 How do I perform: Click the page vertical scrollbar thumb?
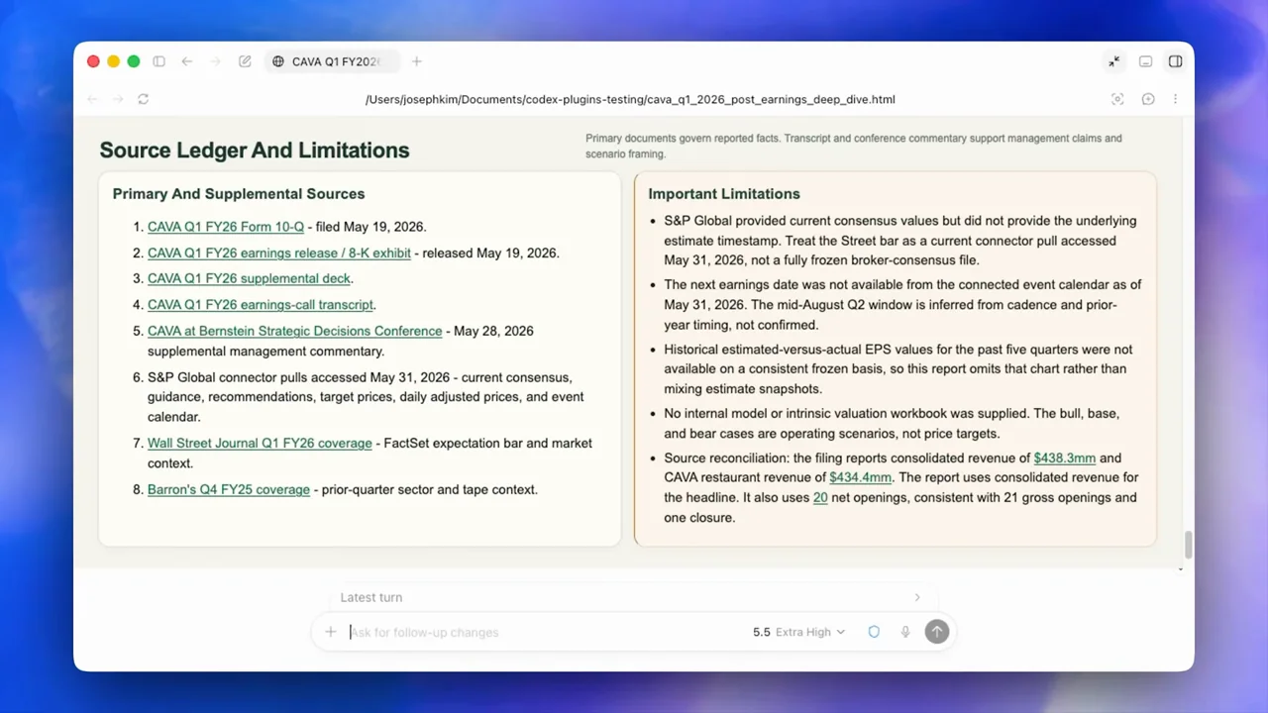coord(1189,545)
